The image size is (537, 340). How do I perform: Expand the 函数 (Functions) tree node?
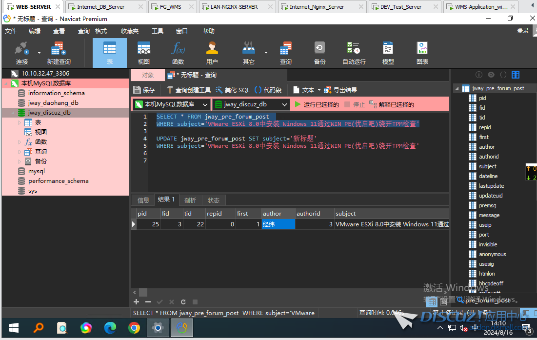click(20, 142)
